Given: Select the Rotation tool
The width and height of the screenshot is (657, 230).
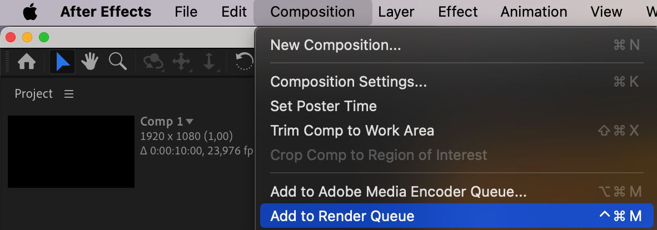Looking at the screenshot, I should coord(244,62).
